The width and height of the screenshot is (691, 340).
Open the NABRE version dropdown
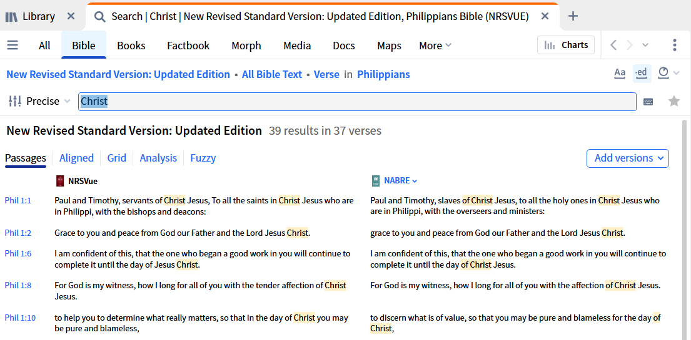point(400,181)
